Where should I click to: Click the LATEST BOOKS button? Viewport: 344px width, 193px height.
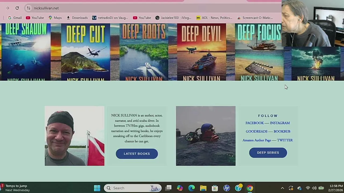(x=137, y=154)
